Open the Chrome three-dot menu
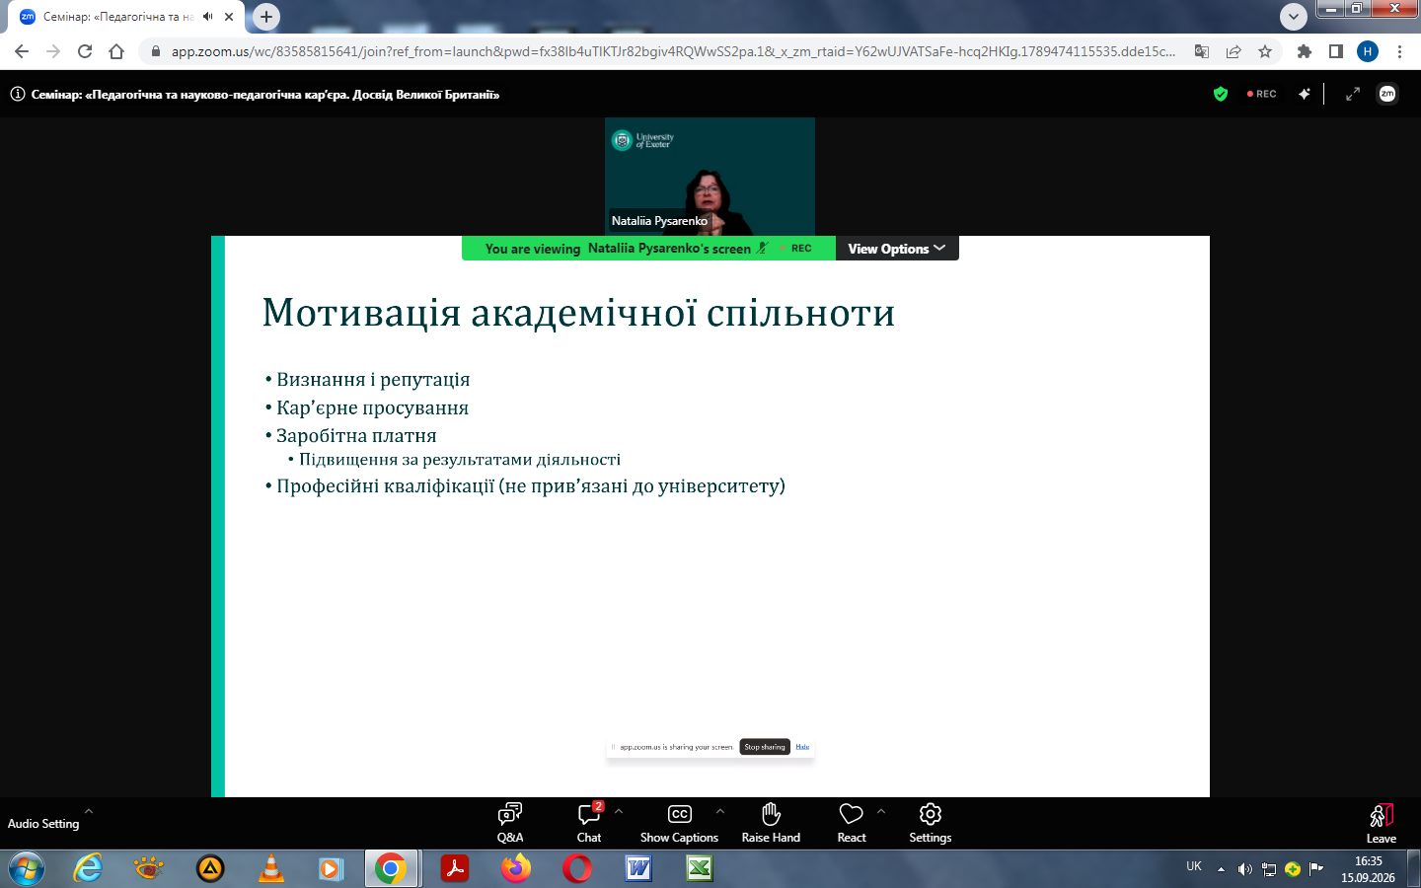 pyautogui.click(x=1399, y=51)
